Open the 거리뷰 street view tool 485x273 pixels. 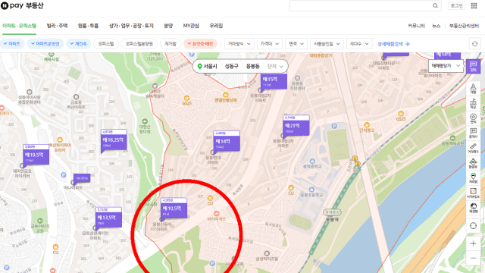tap(473, 177)
